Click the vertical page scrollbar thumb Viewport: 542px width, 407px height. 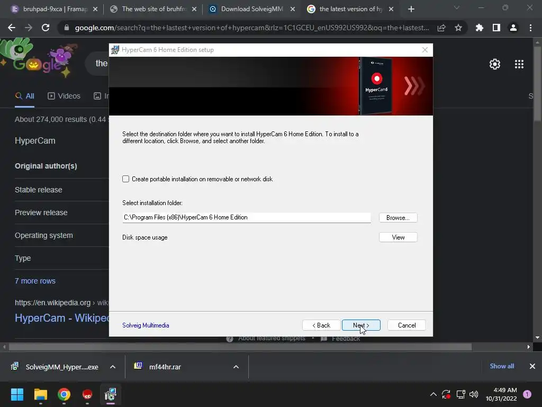click(537, 83)
